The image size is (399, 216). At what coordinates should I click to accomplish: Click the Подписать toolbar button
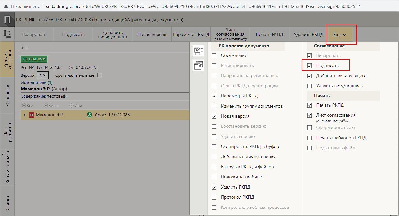74,34
